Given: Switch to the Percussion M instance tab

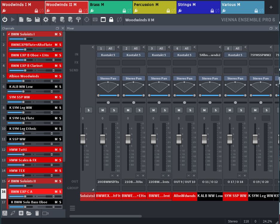Looking at the screenshot, I should [x=154, y=7].
